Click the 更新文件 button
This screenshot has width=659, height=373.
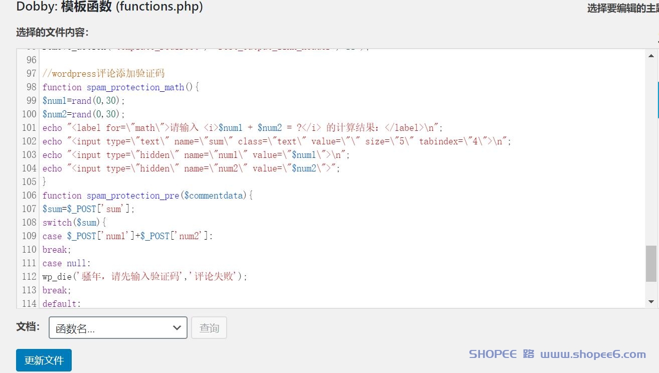pos(44,360)
